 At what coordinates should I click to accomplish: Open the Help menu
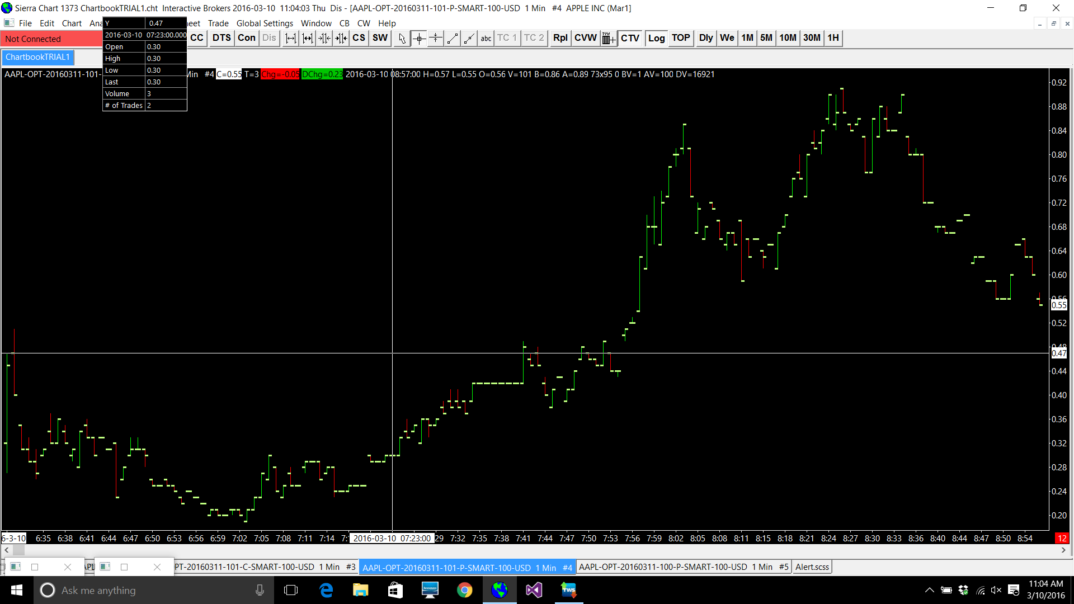click(387, 23)
